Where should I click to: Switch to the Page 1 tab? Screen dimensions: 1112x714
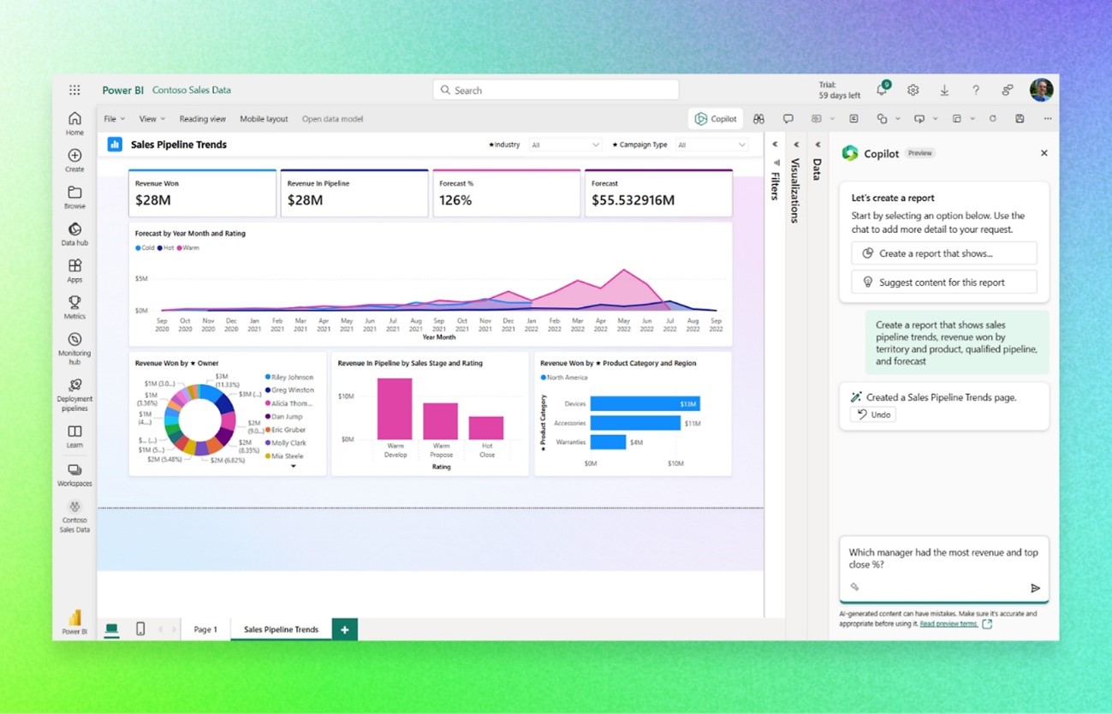205,629
